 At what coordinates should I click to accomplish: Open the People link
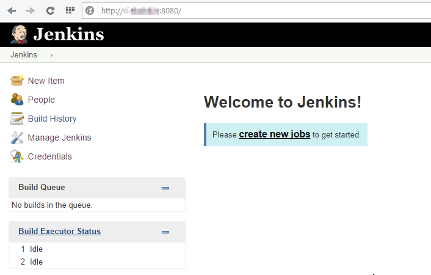tap(42, 100)
